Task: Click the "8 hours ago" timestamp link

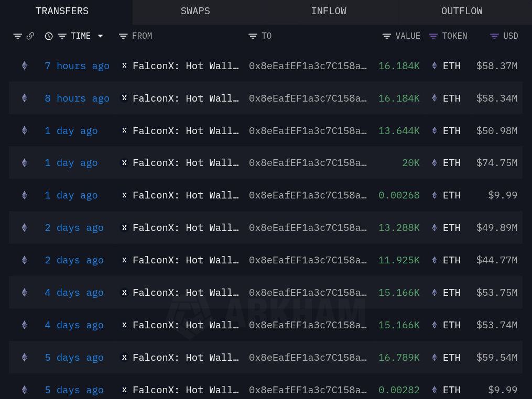Action: [x=77, y=98]
